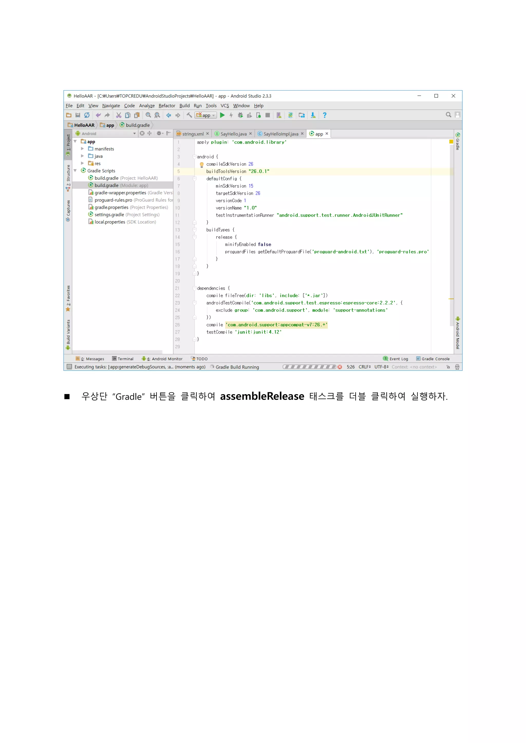
Task: Click the Debug bug icon
Action: click(x=240, y=115)
